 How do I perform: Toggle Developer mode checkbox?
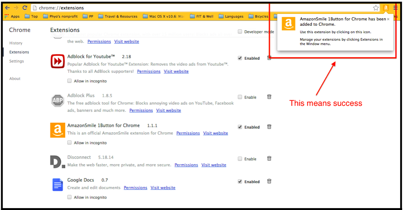coord(240,31)
